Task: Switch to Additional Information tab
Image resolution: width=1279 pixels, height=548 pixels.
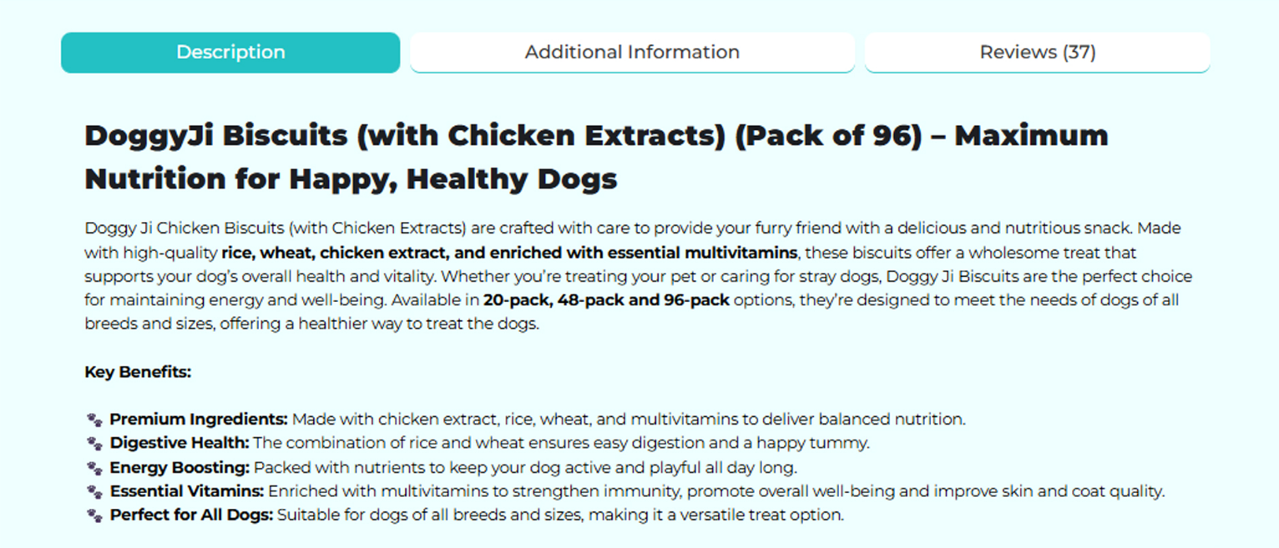Action: pos(632,53)
